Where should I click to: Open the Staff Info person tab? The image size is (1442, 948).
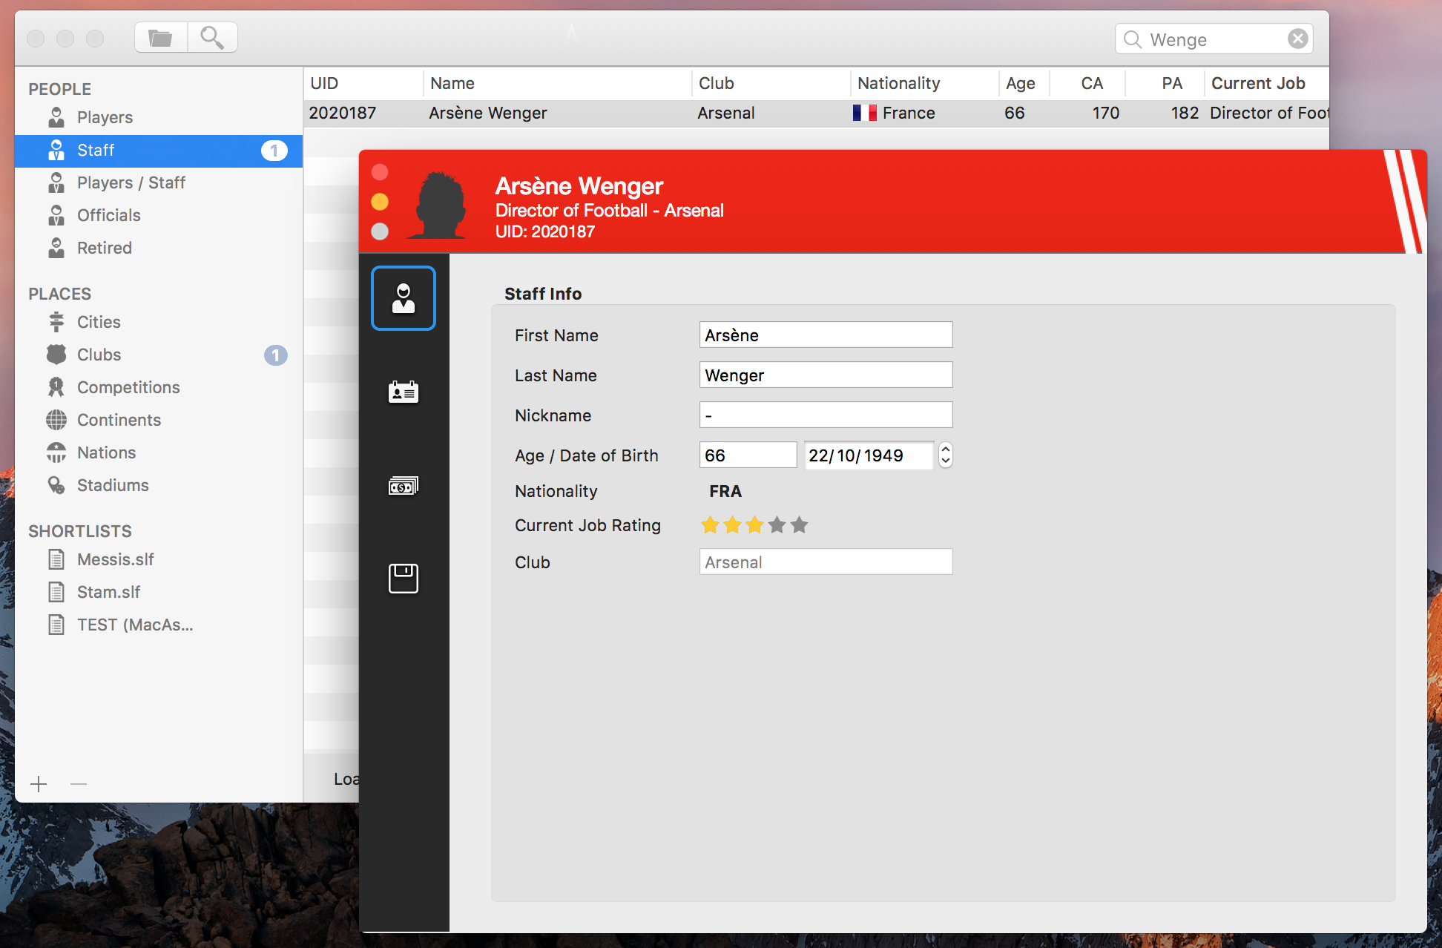coord(404,298)
